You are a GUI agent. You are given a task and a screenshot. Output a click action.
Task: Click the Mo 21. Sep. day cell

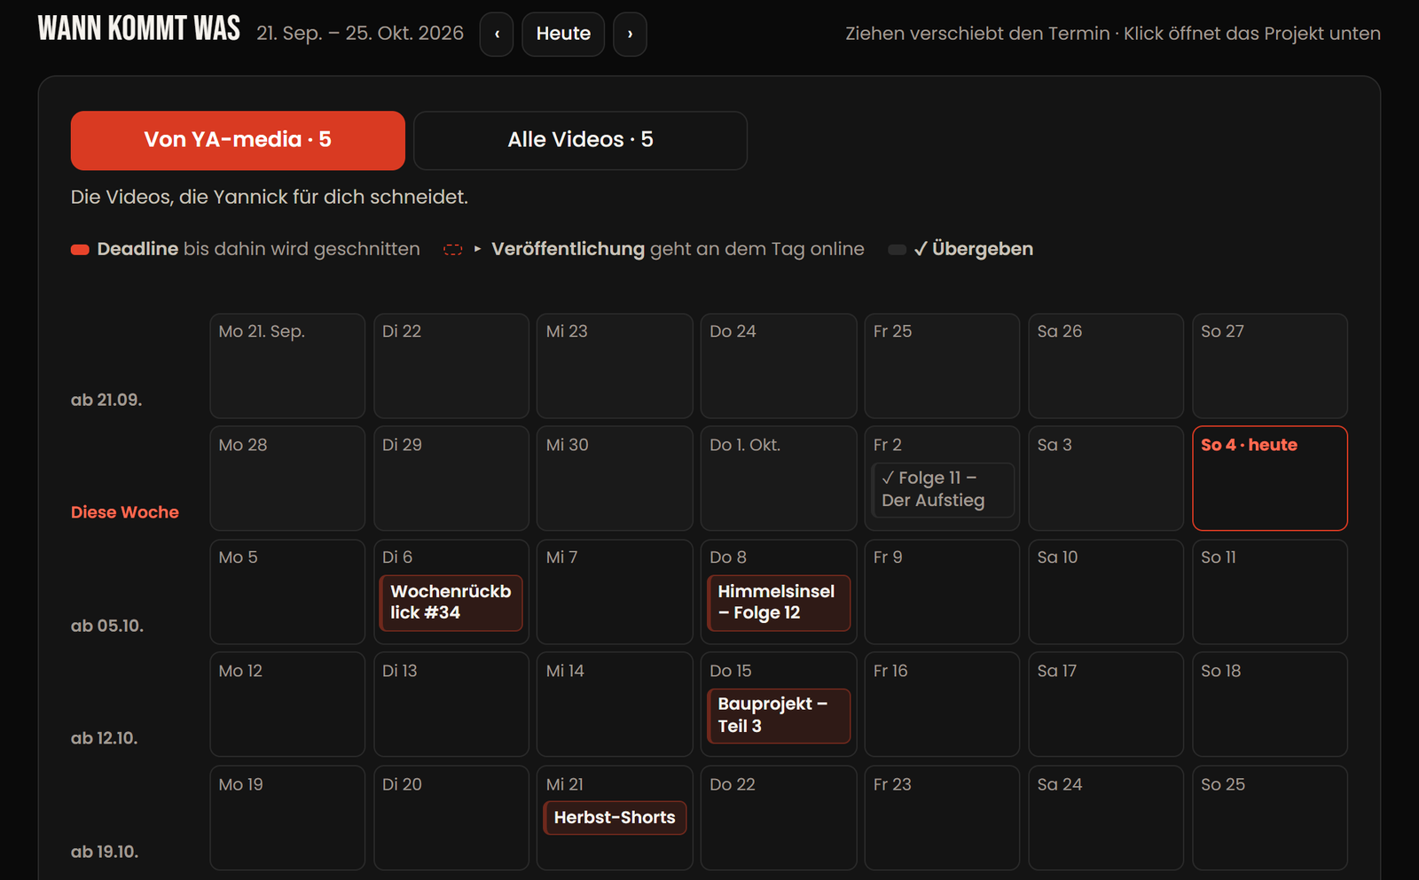(287, 366)
